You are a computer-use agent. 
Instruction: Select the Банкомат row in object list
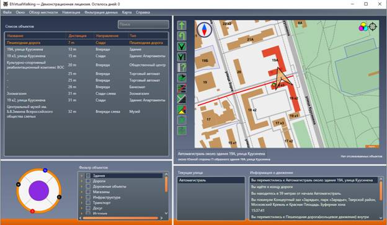click(x=86, y=87)
